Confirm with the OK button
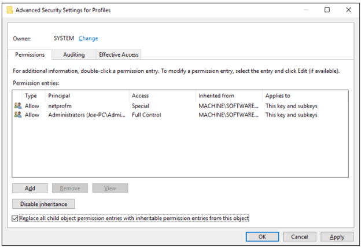 click(262, 237)
